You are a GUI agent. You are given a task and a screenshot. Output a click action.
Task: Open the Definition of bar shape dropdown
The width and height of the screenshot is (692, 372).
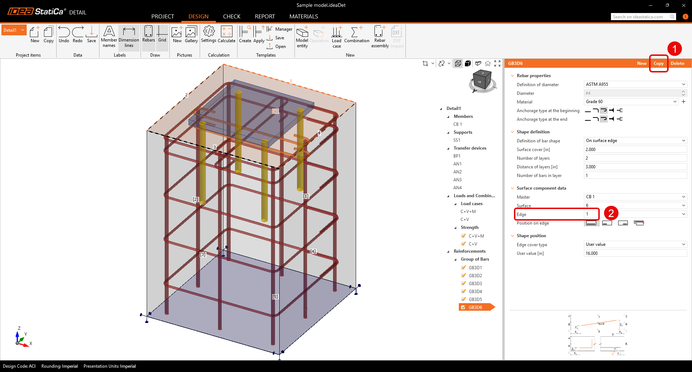coord(635,141)
